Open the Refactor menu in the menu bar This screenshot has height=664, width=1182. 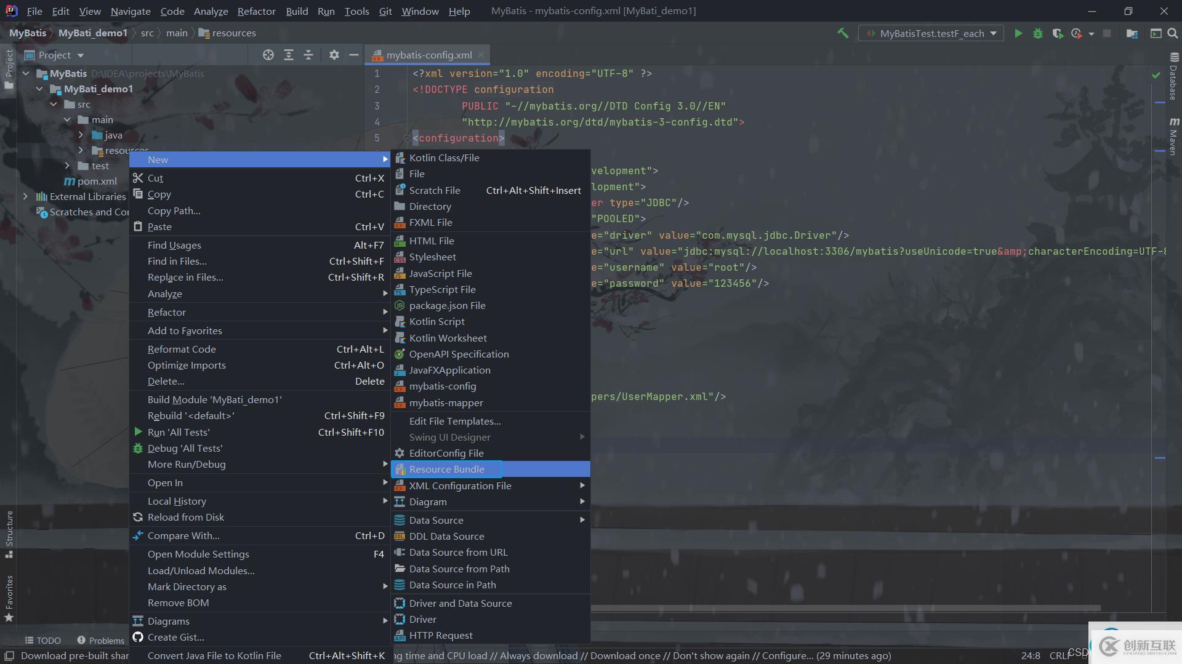pos(256,11)
